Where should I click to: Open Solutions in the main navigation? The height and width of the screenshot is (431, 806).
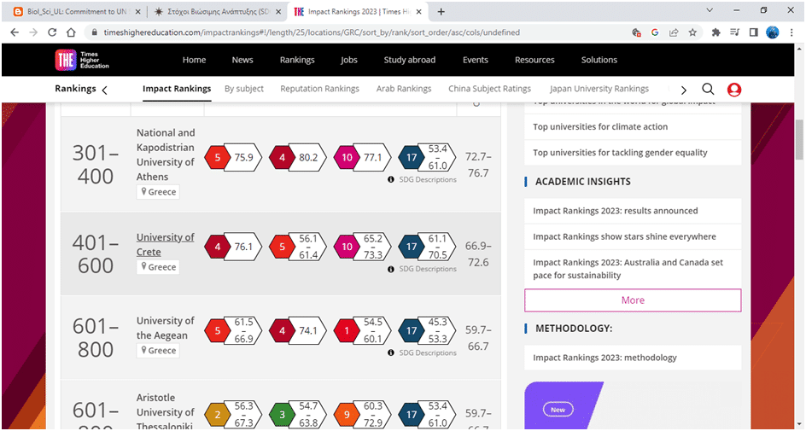point(599,60)
